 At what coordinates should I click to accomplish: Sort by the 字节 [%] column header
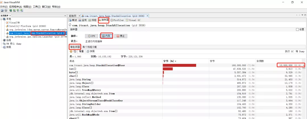[x=186, y=61]
